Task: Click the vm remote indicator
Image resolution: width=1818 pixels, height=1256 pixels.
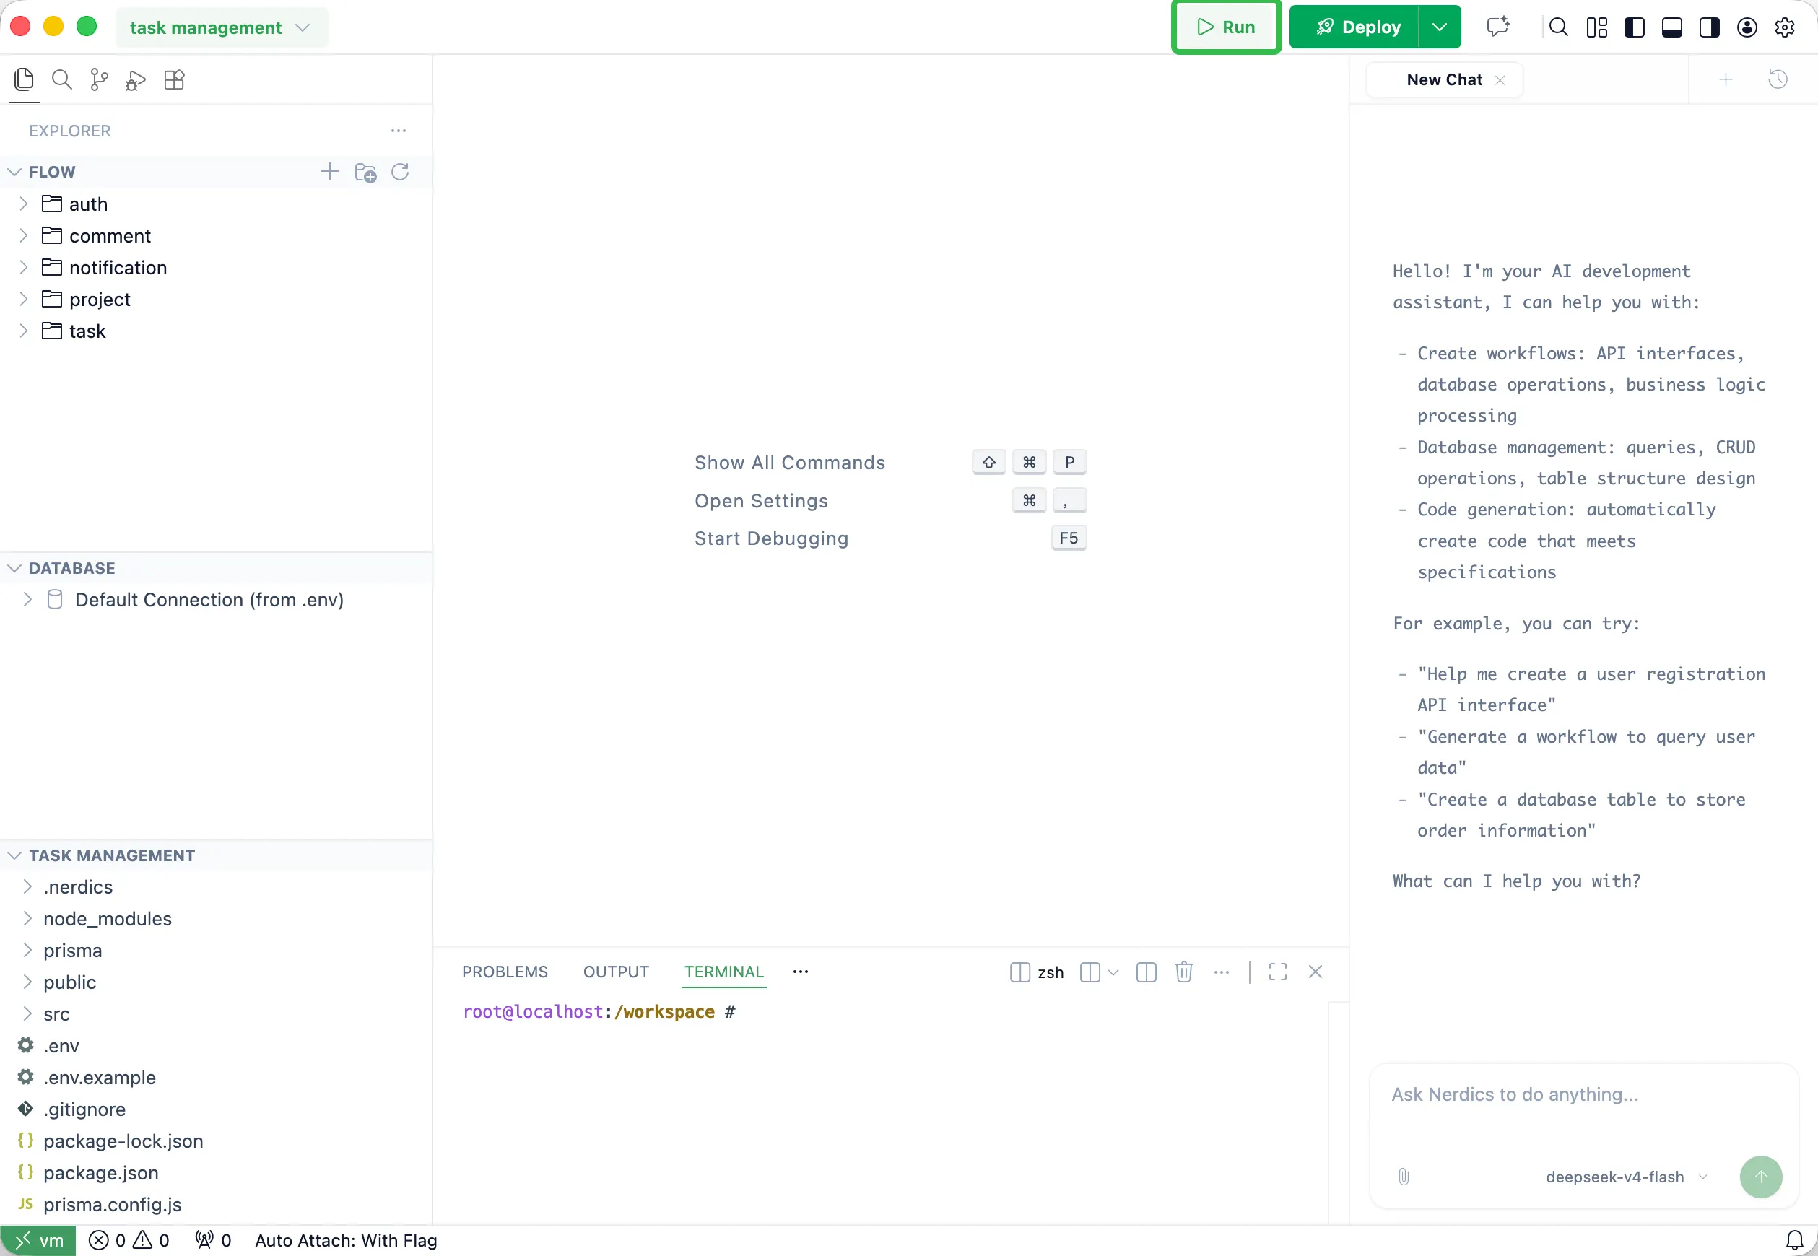Action: pos(38,1241)
